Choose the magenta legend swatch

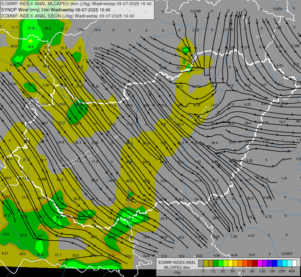coord(260,263)
